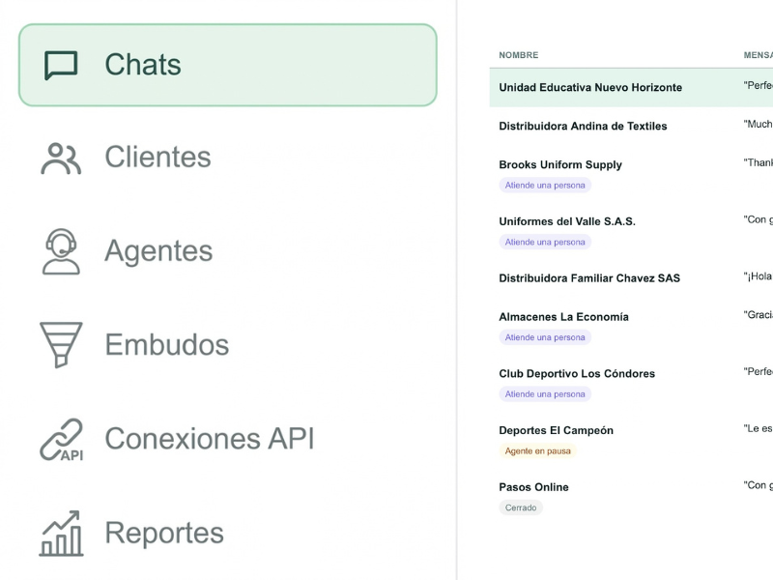
Task: Select the Embudos sidebar label
Action: 166,344
